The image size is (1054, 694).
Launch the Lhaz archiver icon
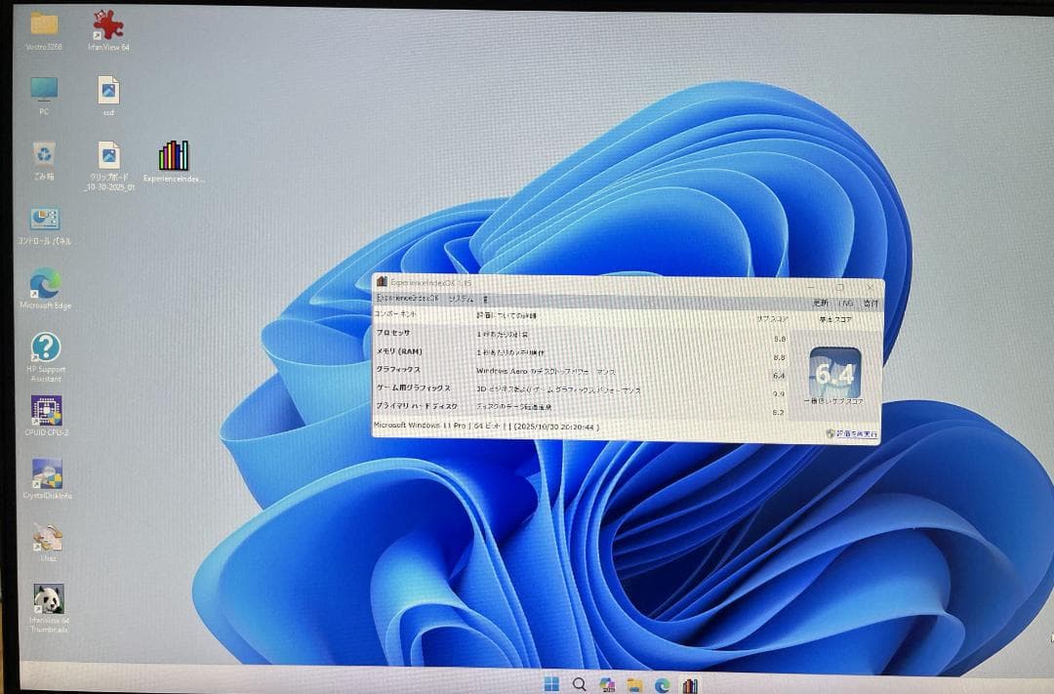click(48, 535)
